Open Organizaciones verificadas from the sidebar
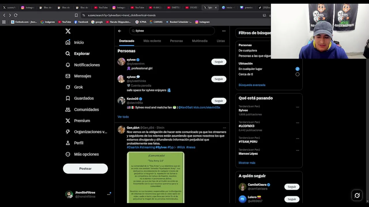 tap(86, 132)
